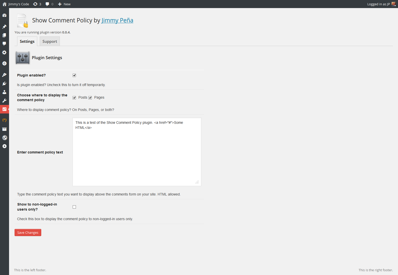Uncheck the Pages checkbox

(90, 98)
